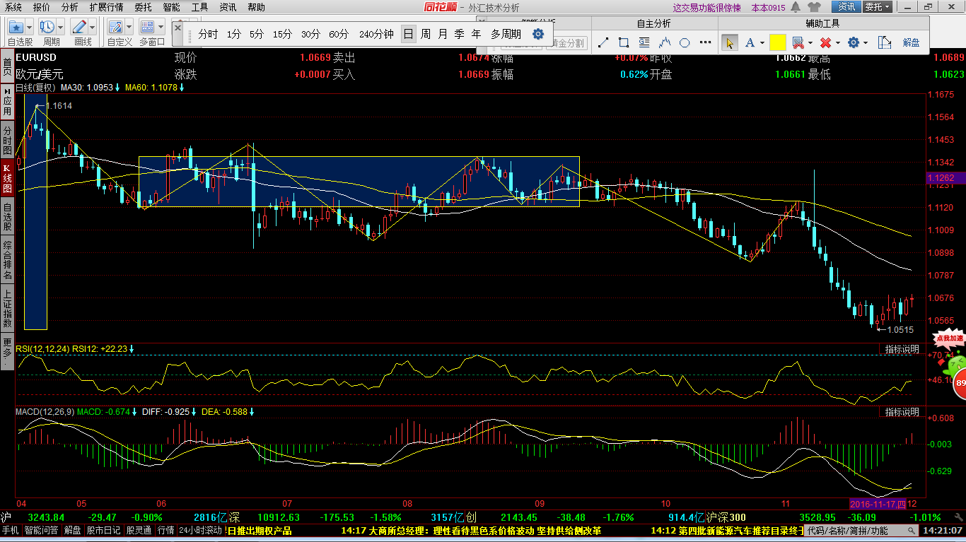Image resolution: width=966 pixels, height=542 pixels.
Task: Click the 资讯 button in title bar
Action: [846, 7]
